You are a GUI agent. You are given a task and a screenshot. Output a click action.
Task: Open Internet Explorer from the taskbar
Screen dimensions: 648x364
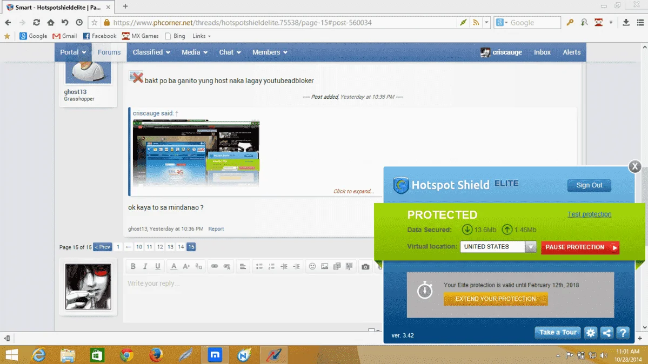[38, 355]
